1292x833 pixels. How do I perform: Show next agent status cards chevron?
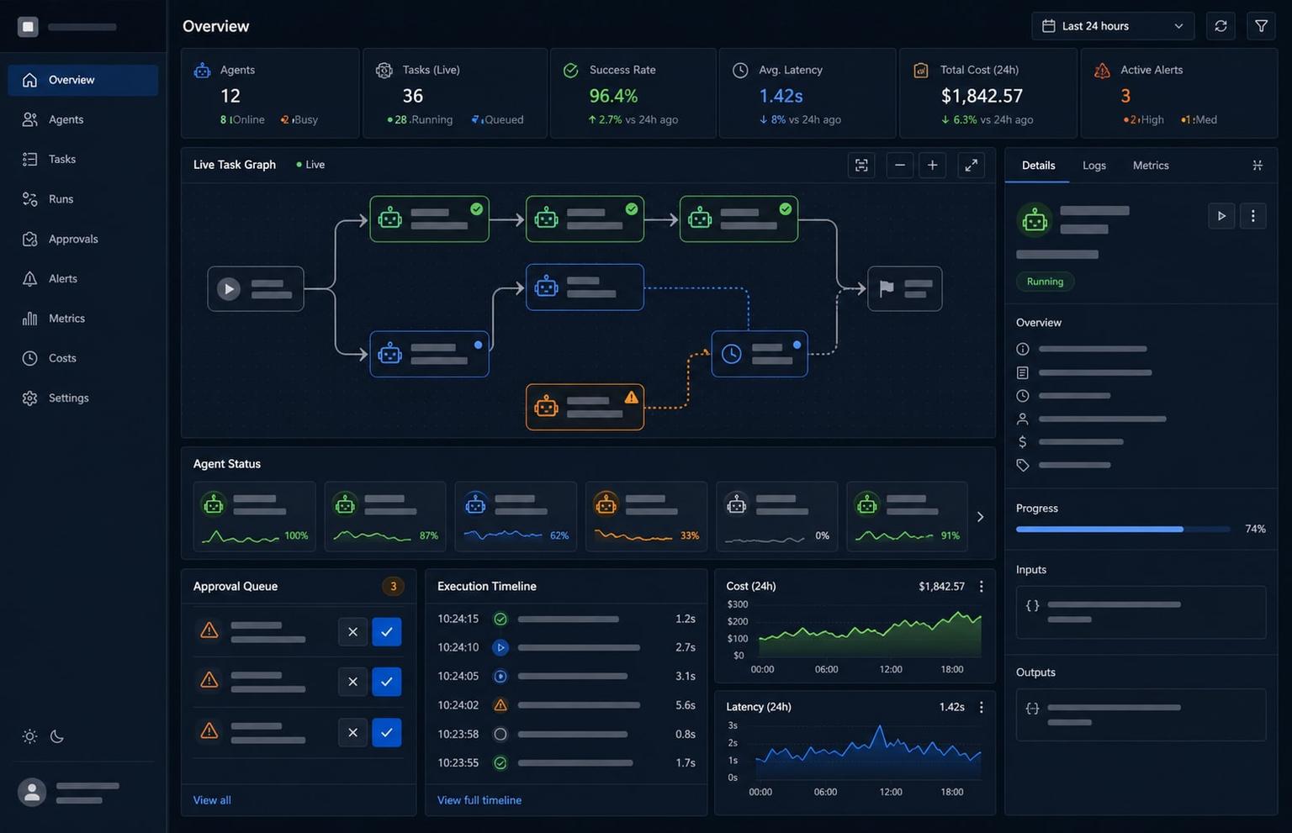(980, 517)
